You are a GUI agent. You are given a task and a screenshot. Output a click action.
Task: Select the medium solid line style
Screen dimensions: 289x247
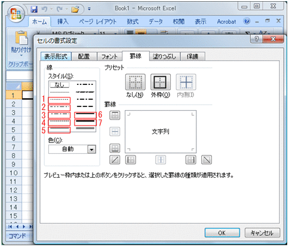pyautogui.click(x=85, y=114)
